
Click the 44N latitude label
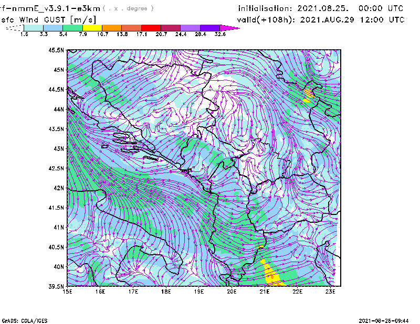pyautogui.click(x=59, y=109)
